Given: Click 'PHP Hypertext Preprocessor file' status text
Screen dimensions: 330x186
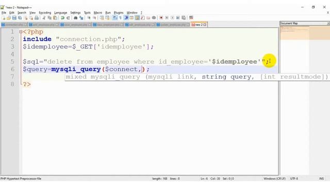Looking at the screenshot, I should pos(21,179).
